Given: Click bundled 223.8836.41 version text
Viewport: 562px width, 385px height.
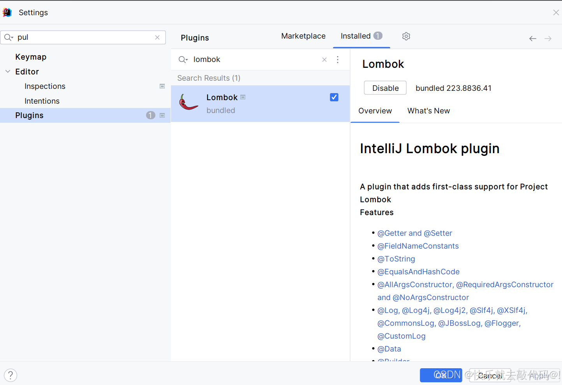Looking at the screenshot, I should [x=453, y=88].
